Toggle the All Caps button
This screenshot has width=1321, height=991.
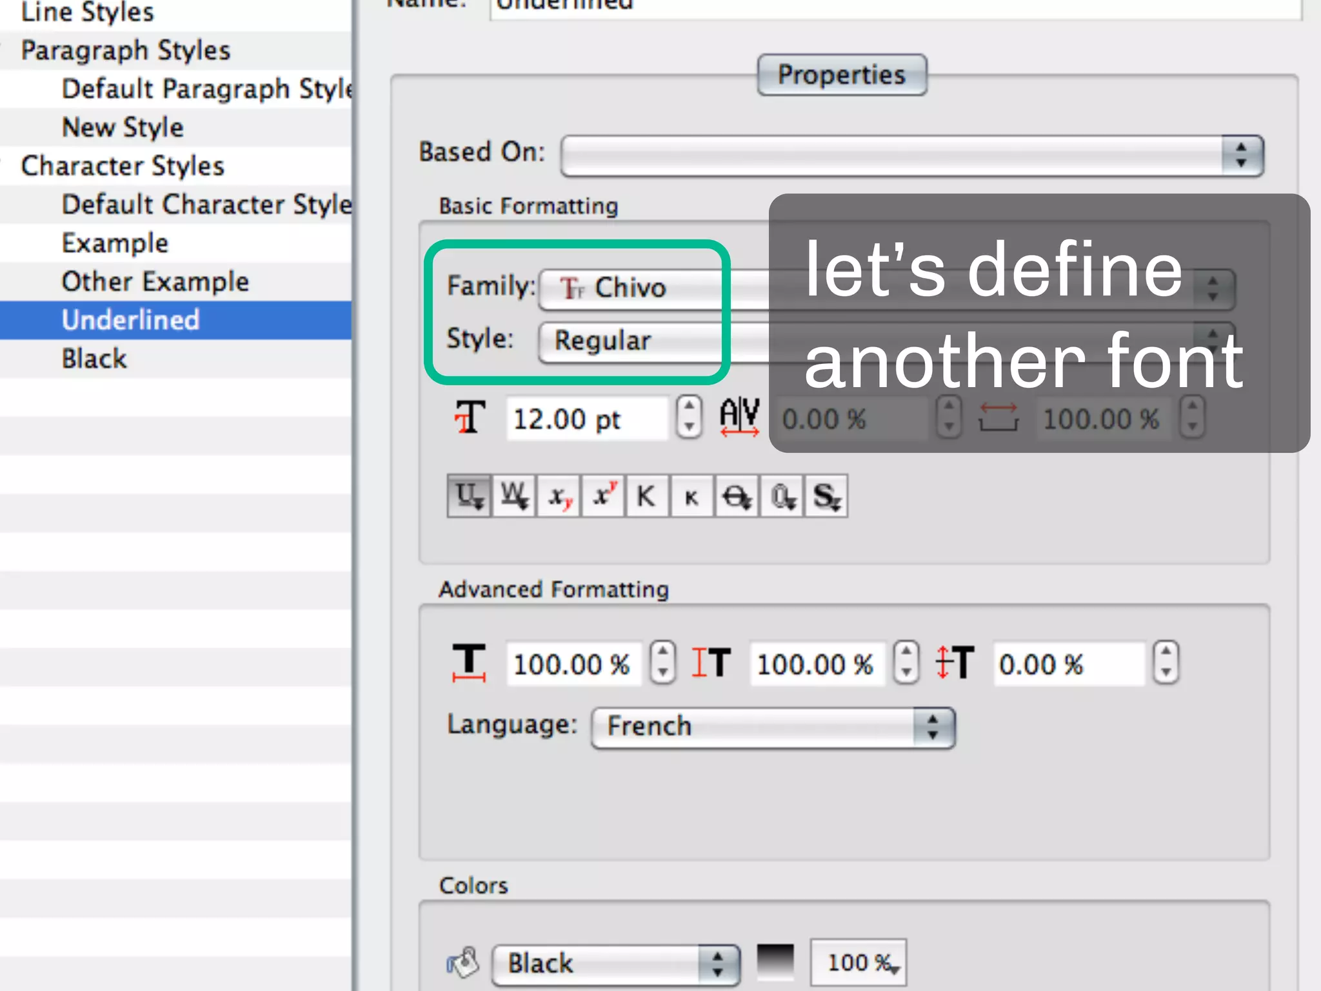[x=648, y=496]
